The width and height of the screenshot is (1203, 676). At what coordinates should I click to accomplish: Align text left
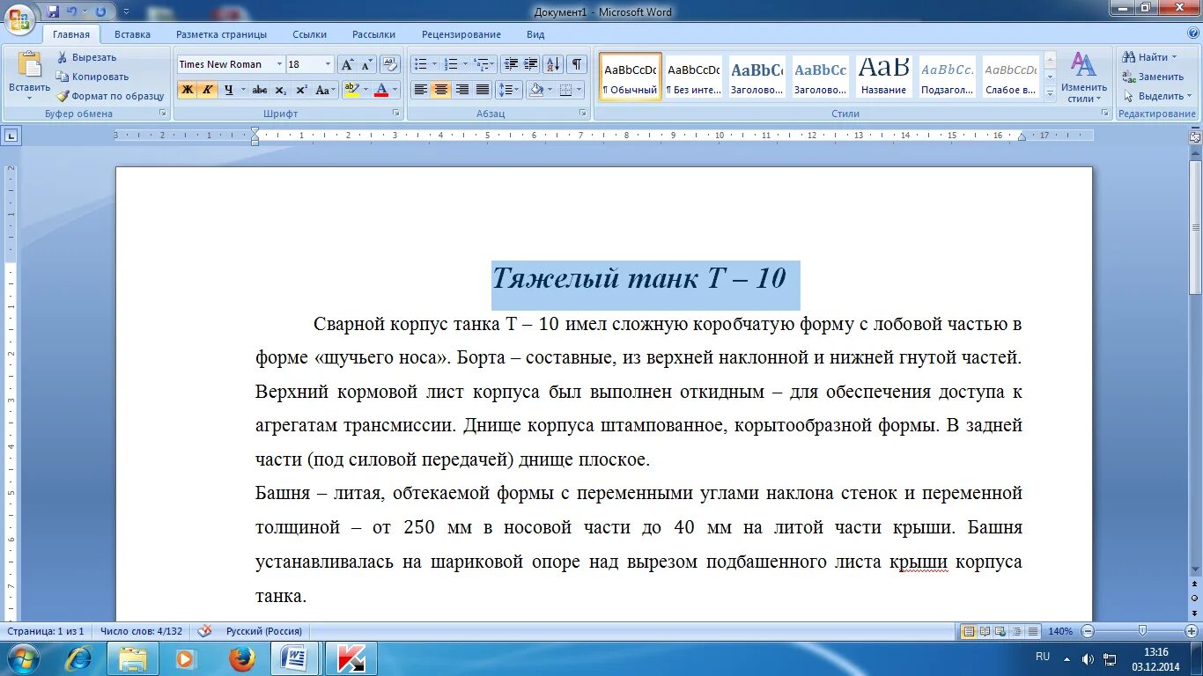(421, 90)
